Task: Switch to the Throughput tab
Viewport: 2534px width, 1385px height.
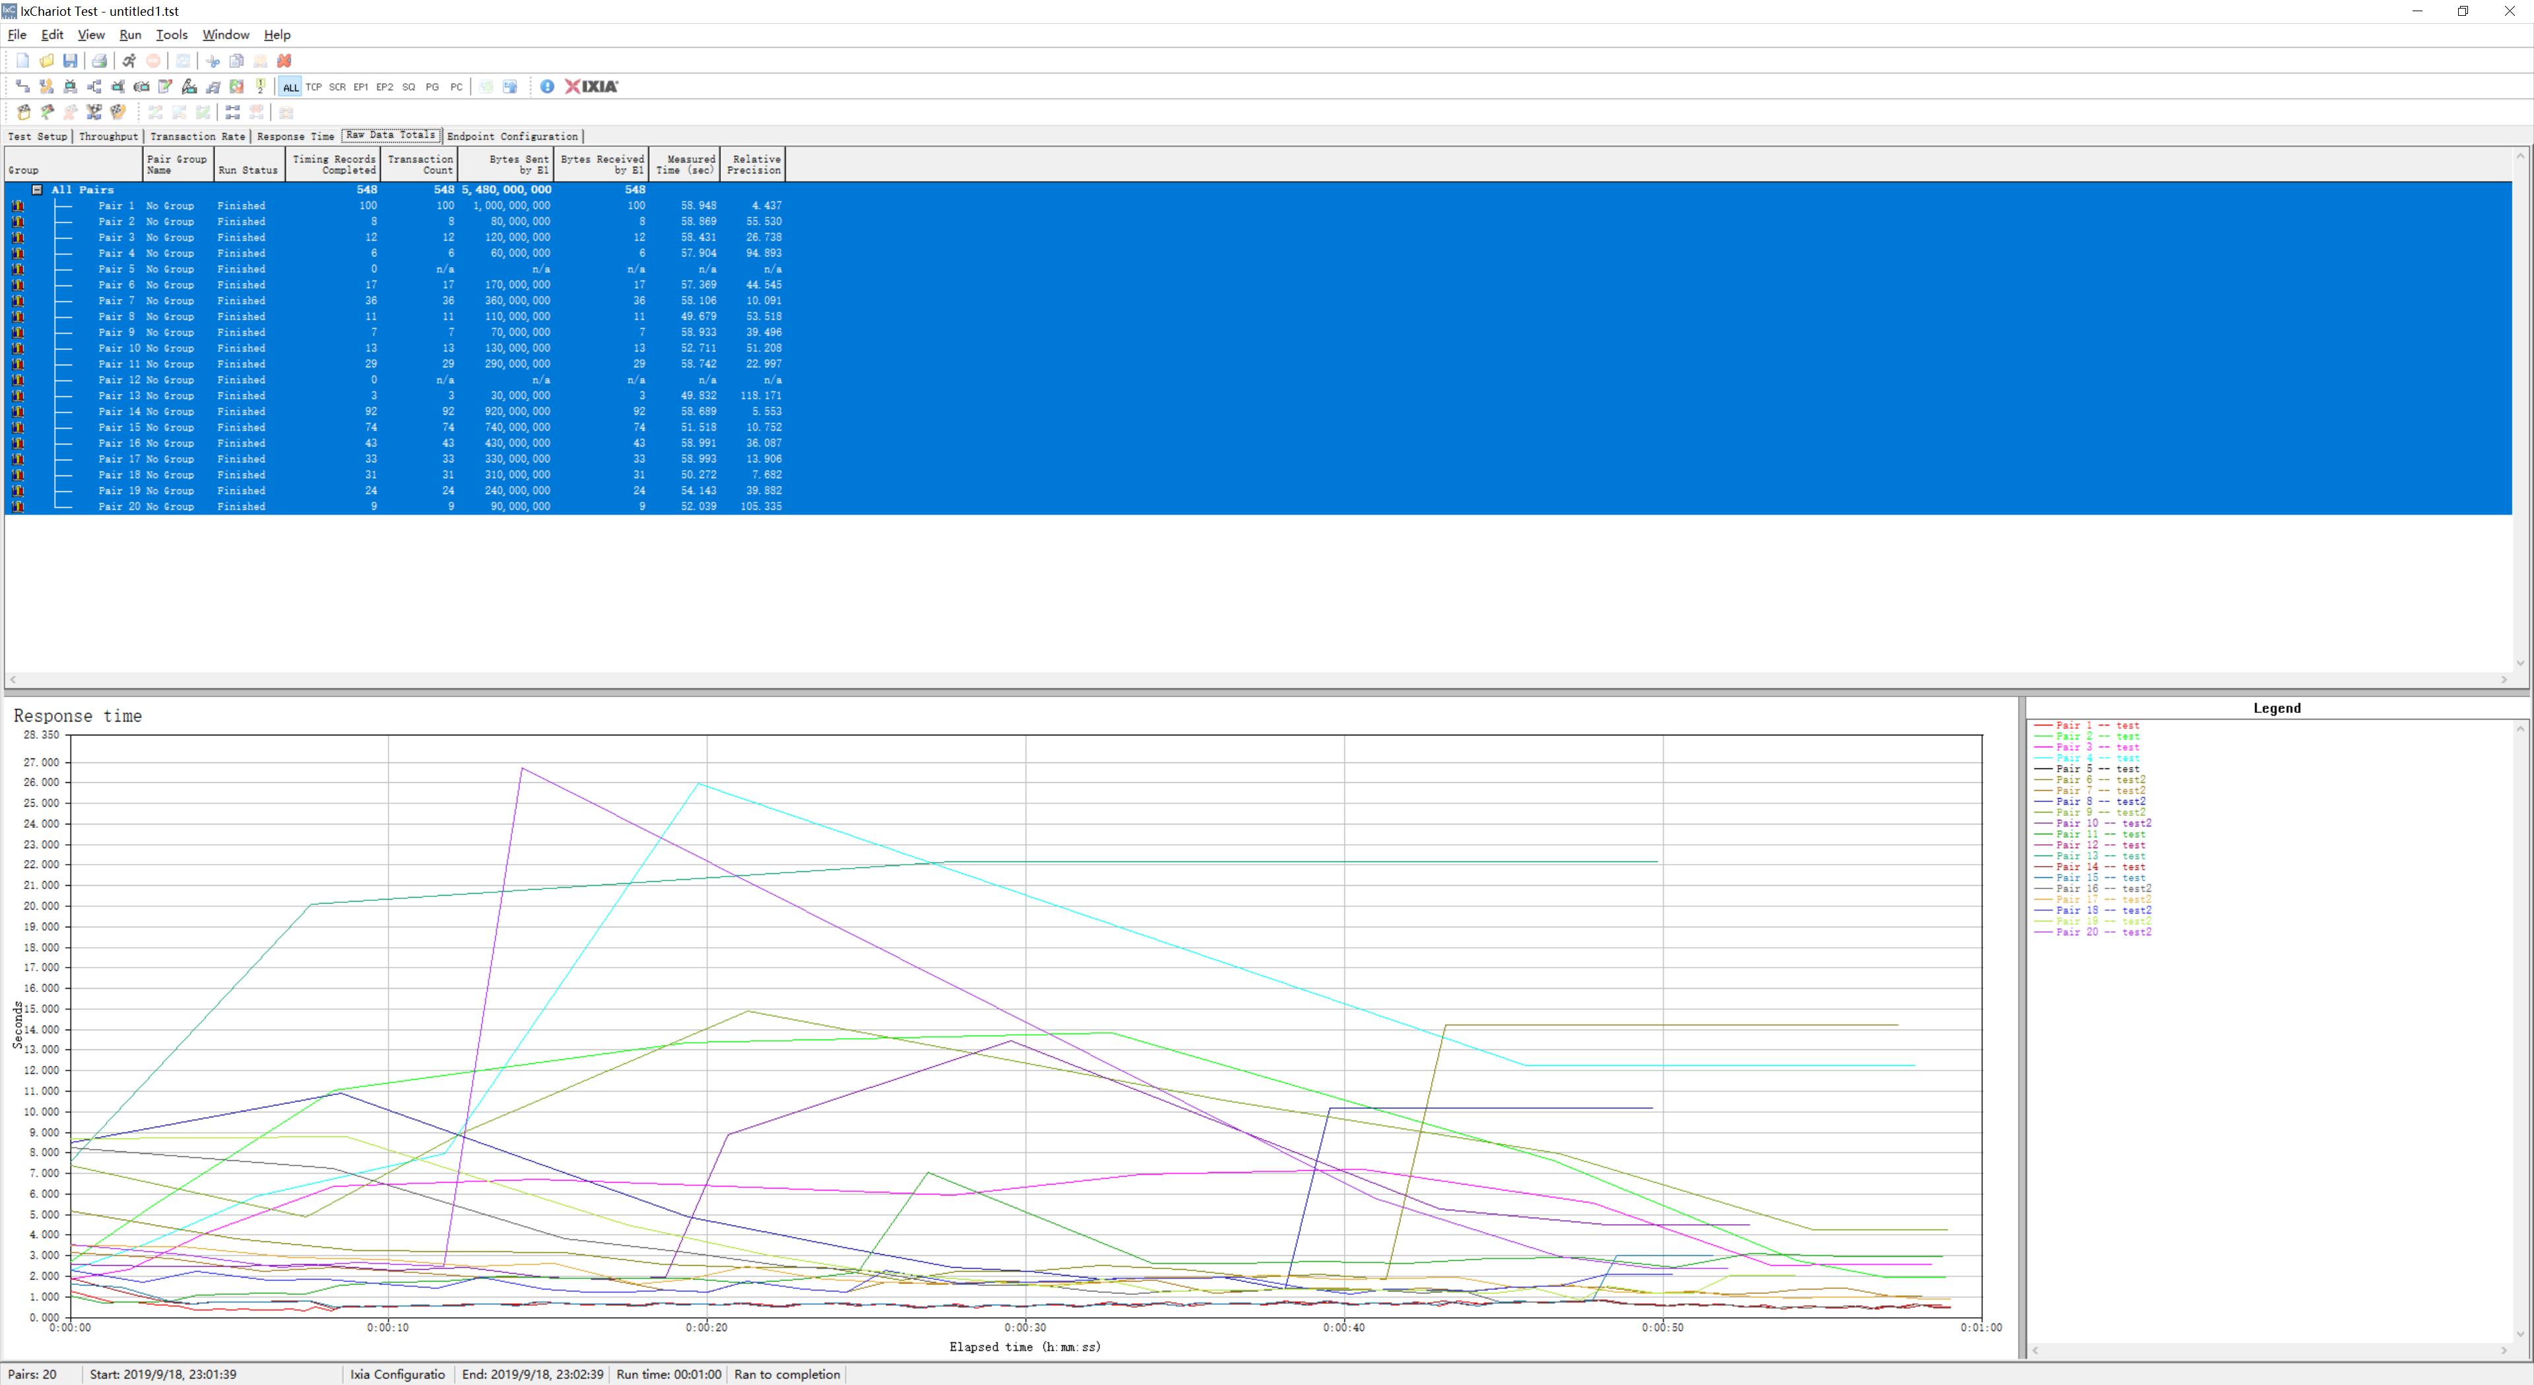Action: (108, 137)
